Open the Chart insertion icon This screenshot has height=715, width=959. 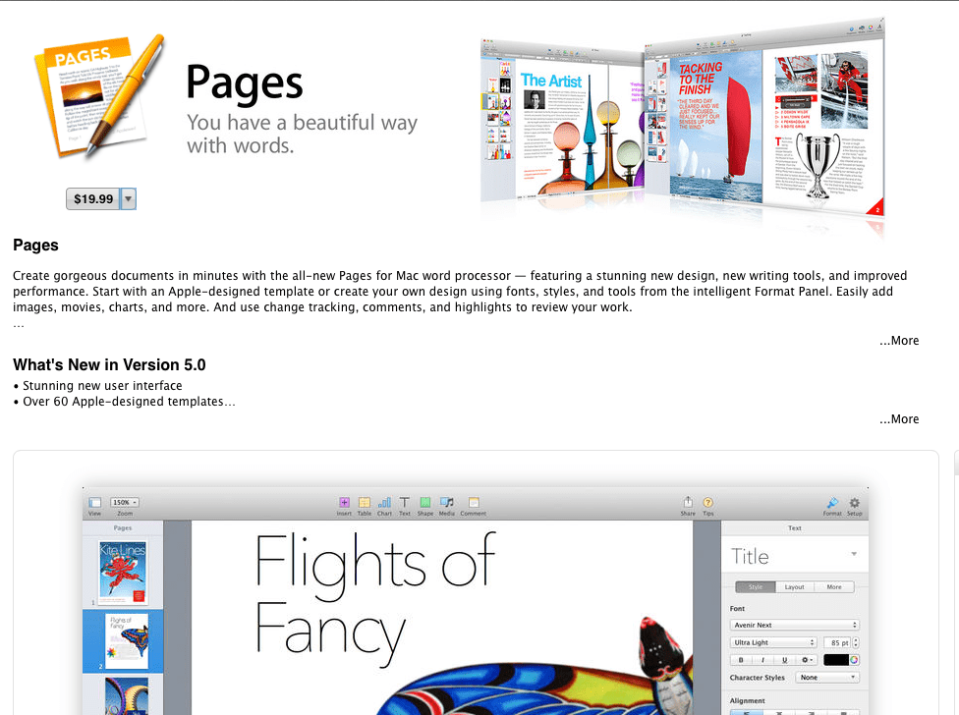[x=384, y=502]
